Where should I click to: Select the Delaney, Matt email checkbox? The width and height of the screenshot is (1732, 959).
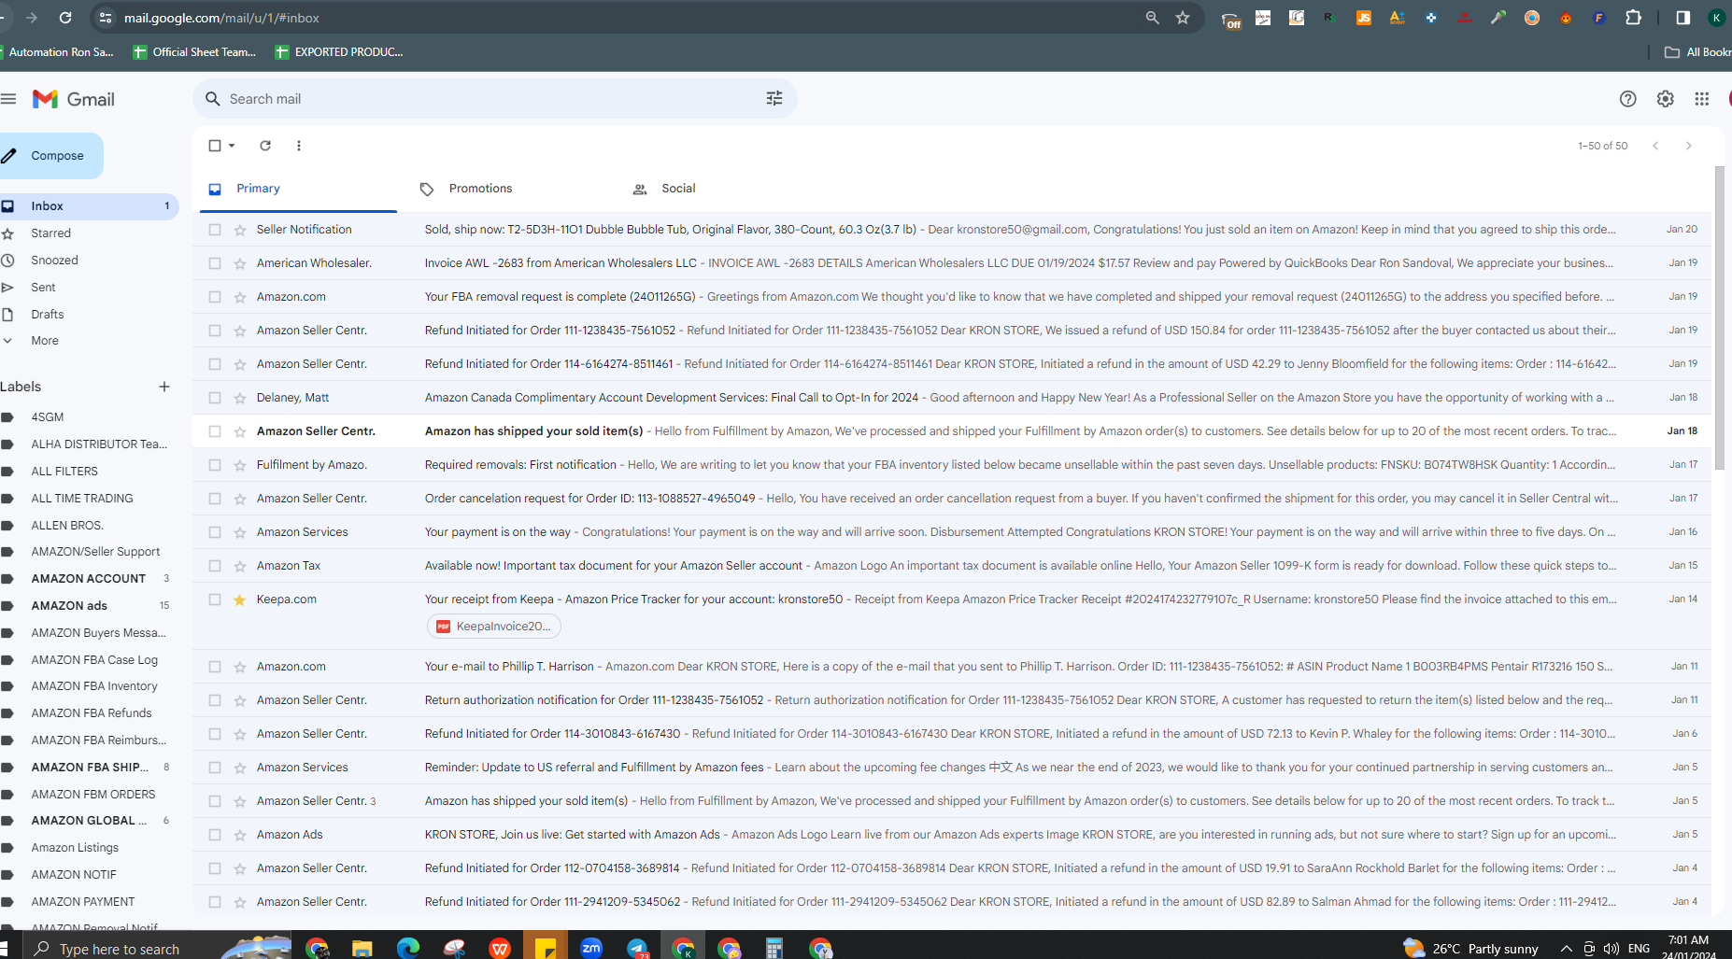click(215, 398)
